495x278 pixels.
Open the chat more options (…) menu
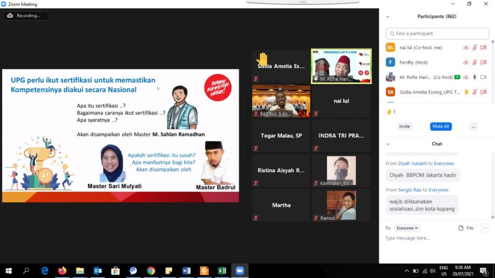pyautogui.click(x=485, y=228)
